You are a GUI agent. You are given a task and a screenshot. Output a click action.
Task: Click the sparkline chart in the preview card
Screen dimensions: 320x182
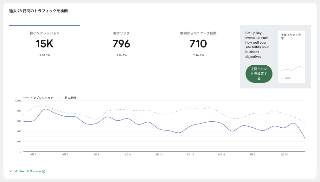[x=291, y=68]
